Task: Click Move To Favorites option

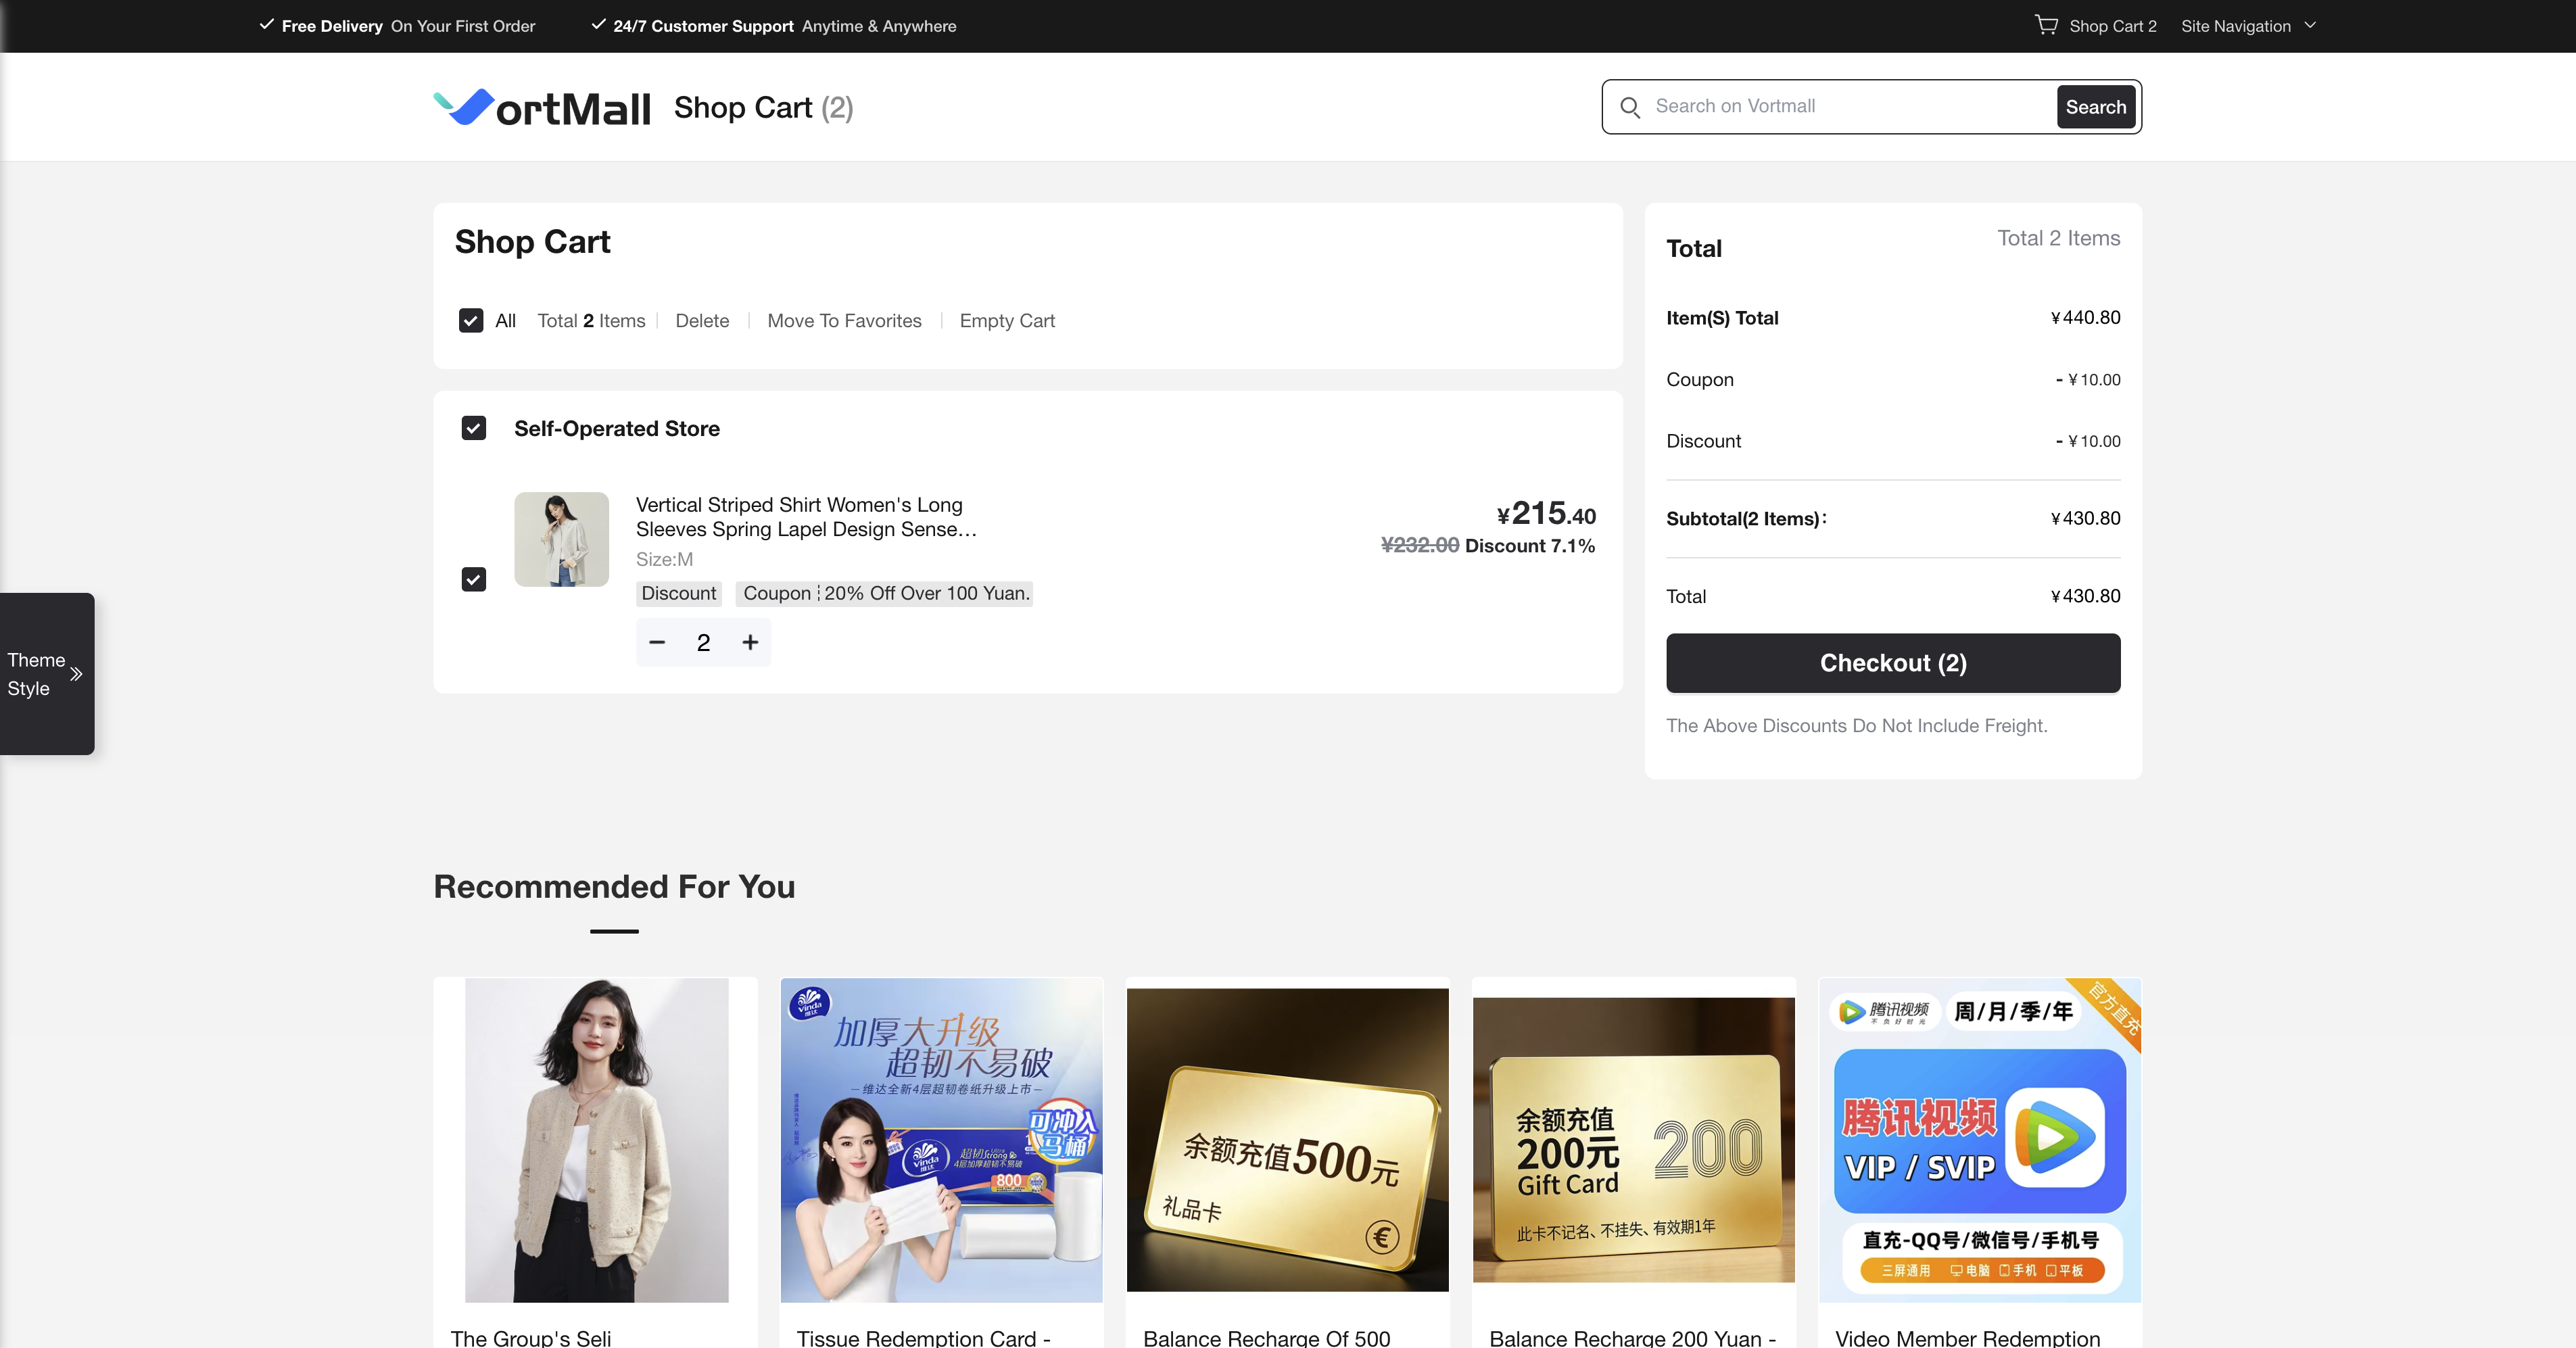Action: click(x=844, y=321)
